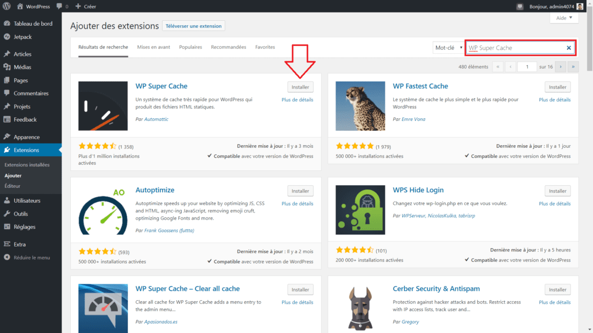Open the home site icon labeled WordPress
593x333 pixels.
pyautogui.click(x=33, y=7)
